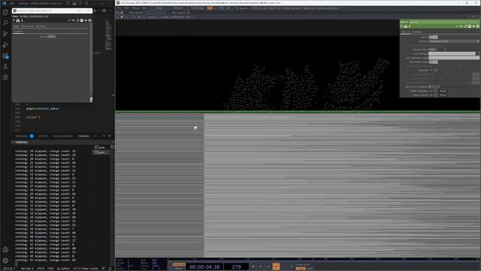Select the Custom tab in floating window

click(18, 32)
